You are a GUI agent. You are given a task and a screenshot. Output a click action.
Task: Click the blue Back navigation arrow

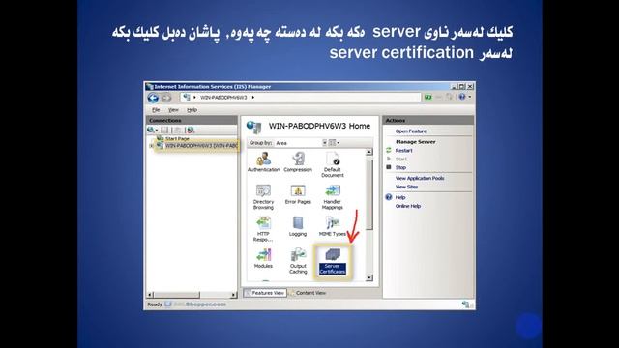(x=153, y=98)
